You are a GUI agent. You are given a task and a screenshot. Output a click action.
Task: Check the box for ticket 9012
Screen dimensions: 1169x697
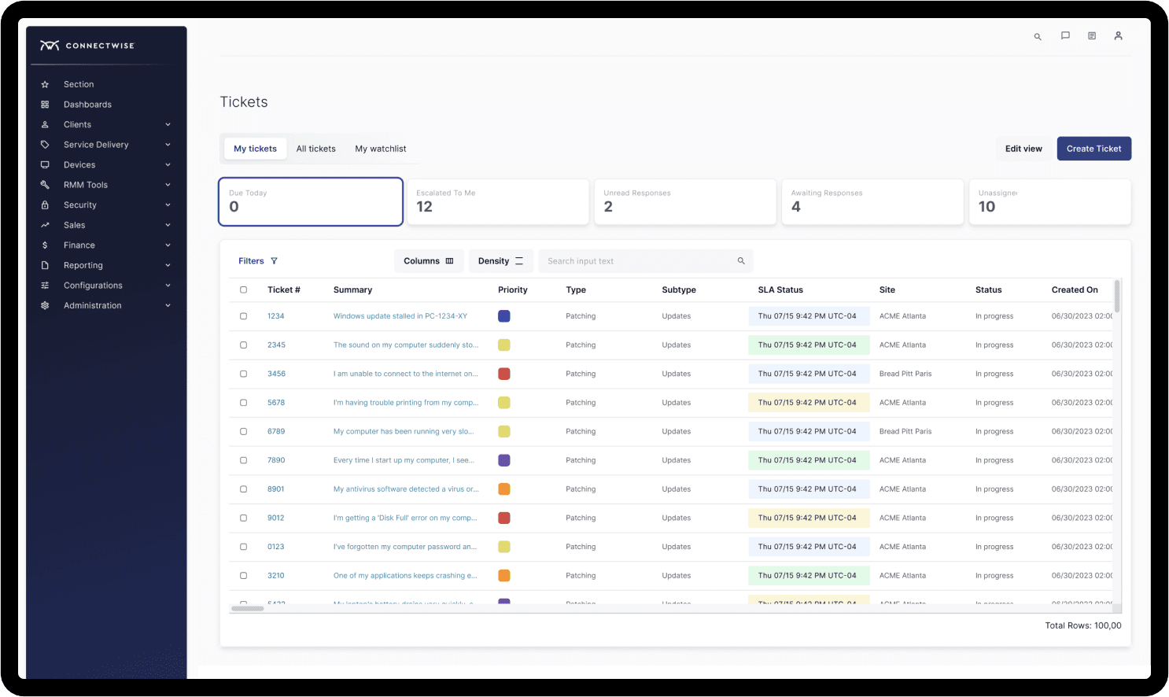tap(243, 518)
